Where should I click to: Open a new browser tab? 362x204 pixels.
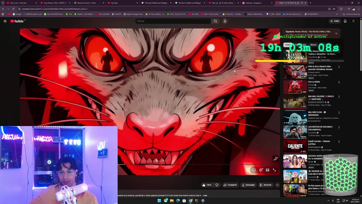(x=310, y=3)
